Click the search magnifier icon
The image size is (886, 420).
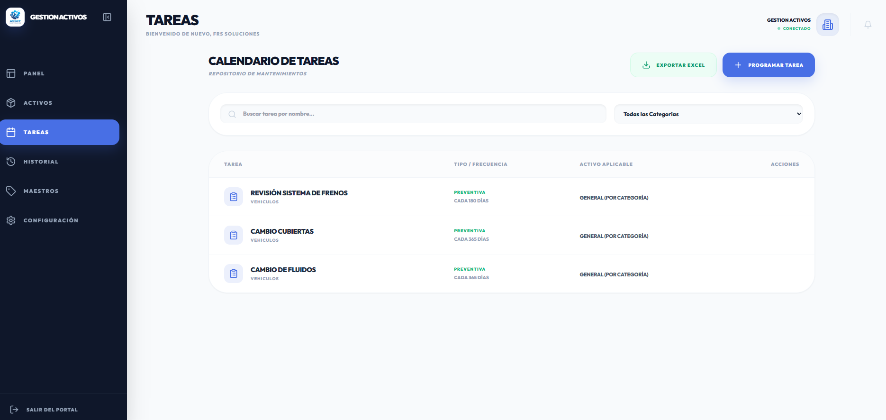232,114
